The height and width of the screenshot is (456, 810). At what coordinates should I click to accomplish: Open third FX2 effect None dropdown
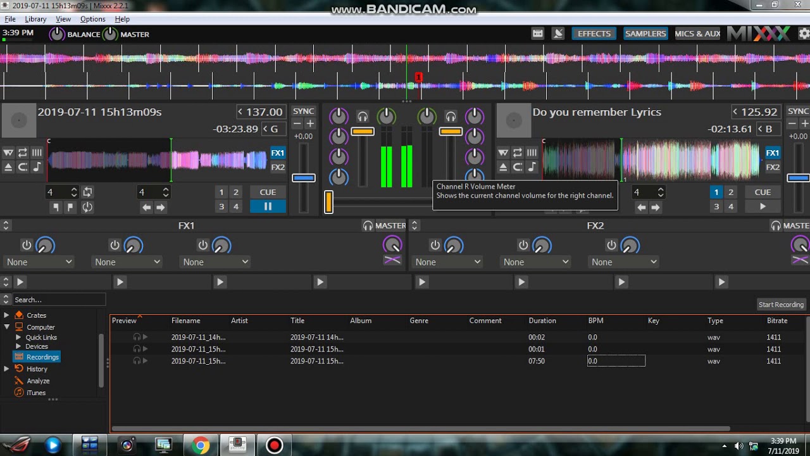[624, 262]
